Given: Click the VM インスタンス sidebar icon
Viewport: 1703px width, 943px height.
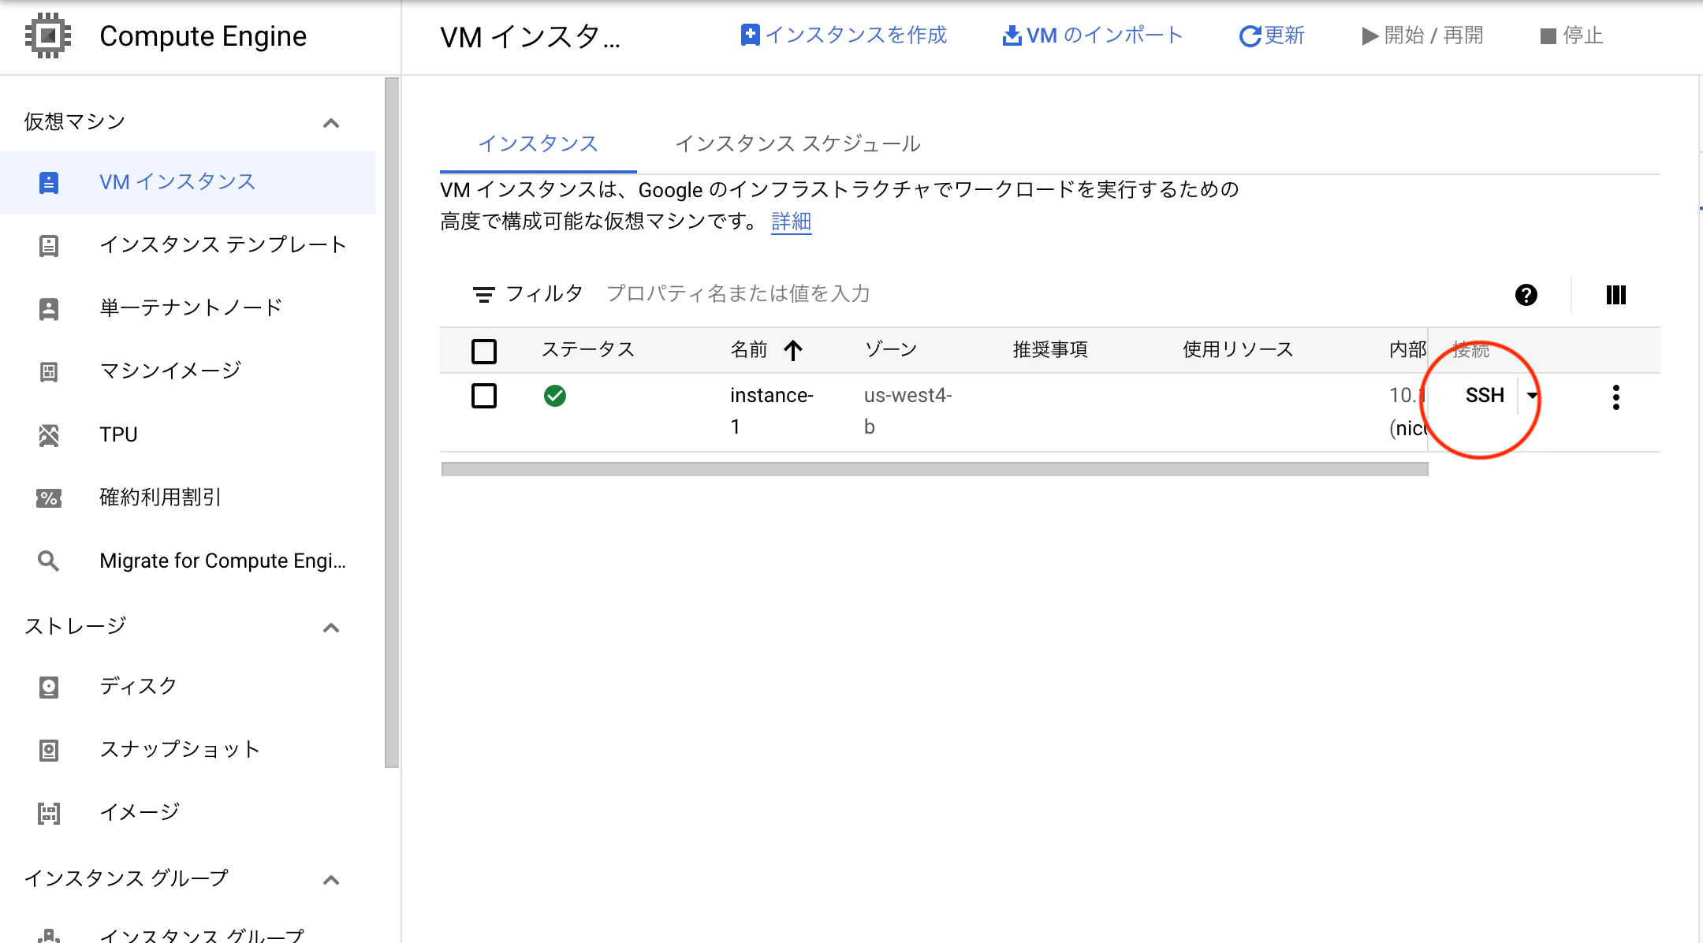Looking at the screenshot, I should pyautogui.click(x=49, y=183).
